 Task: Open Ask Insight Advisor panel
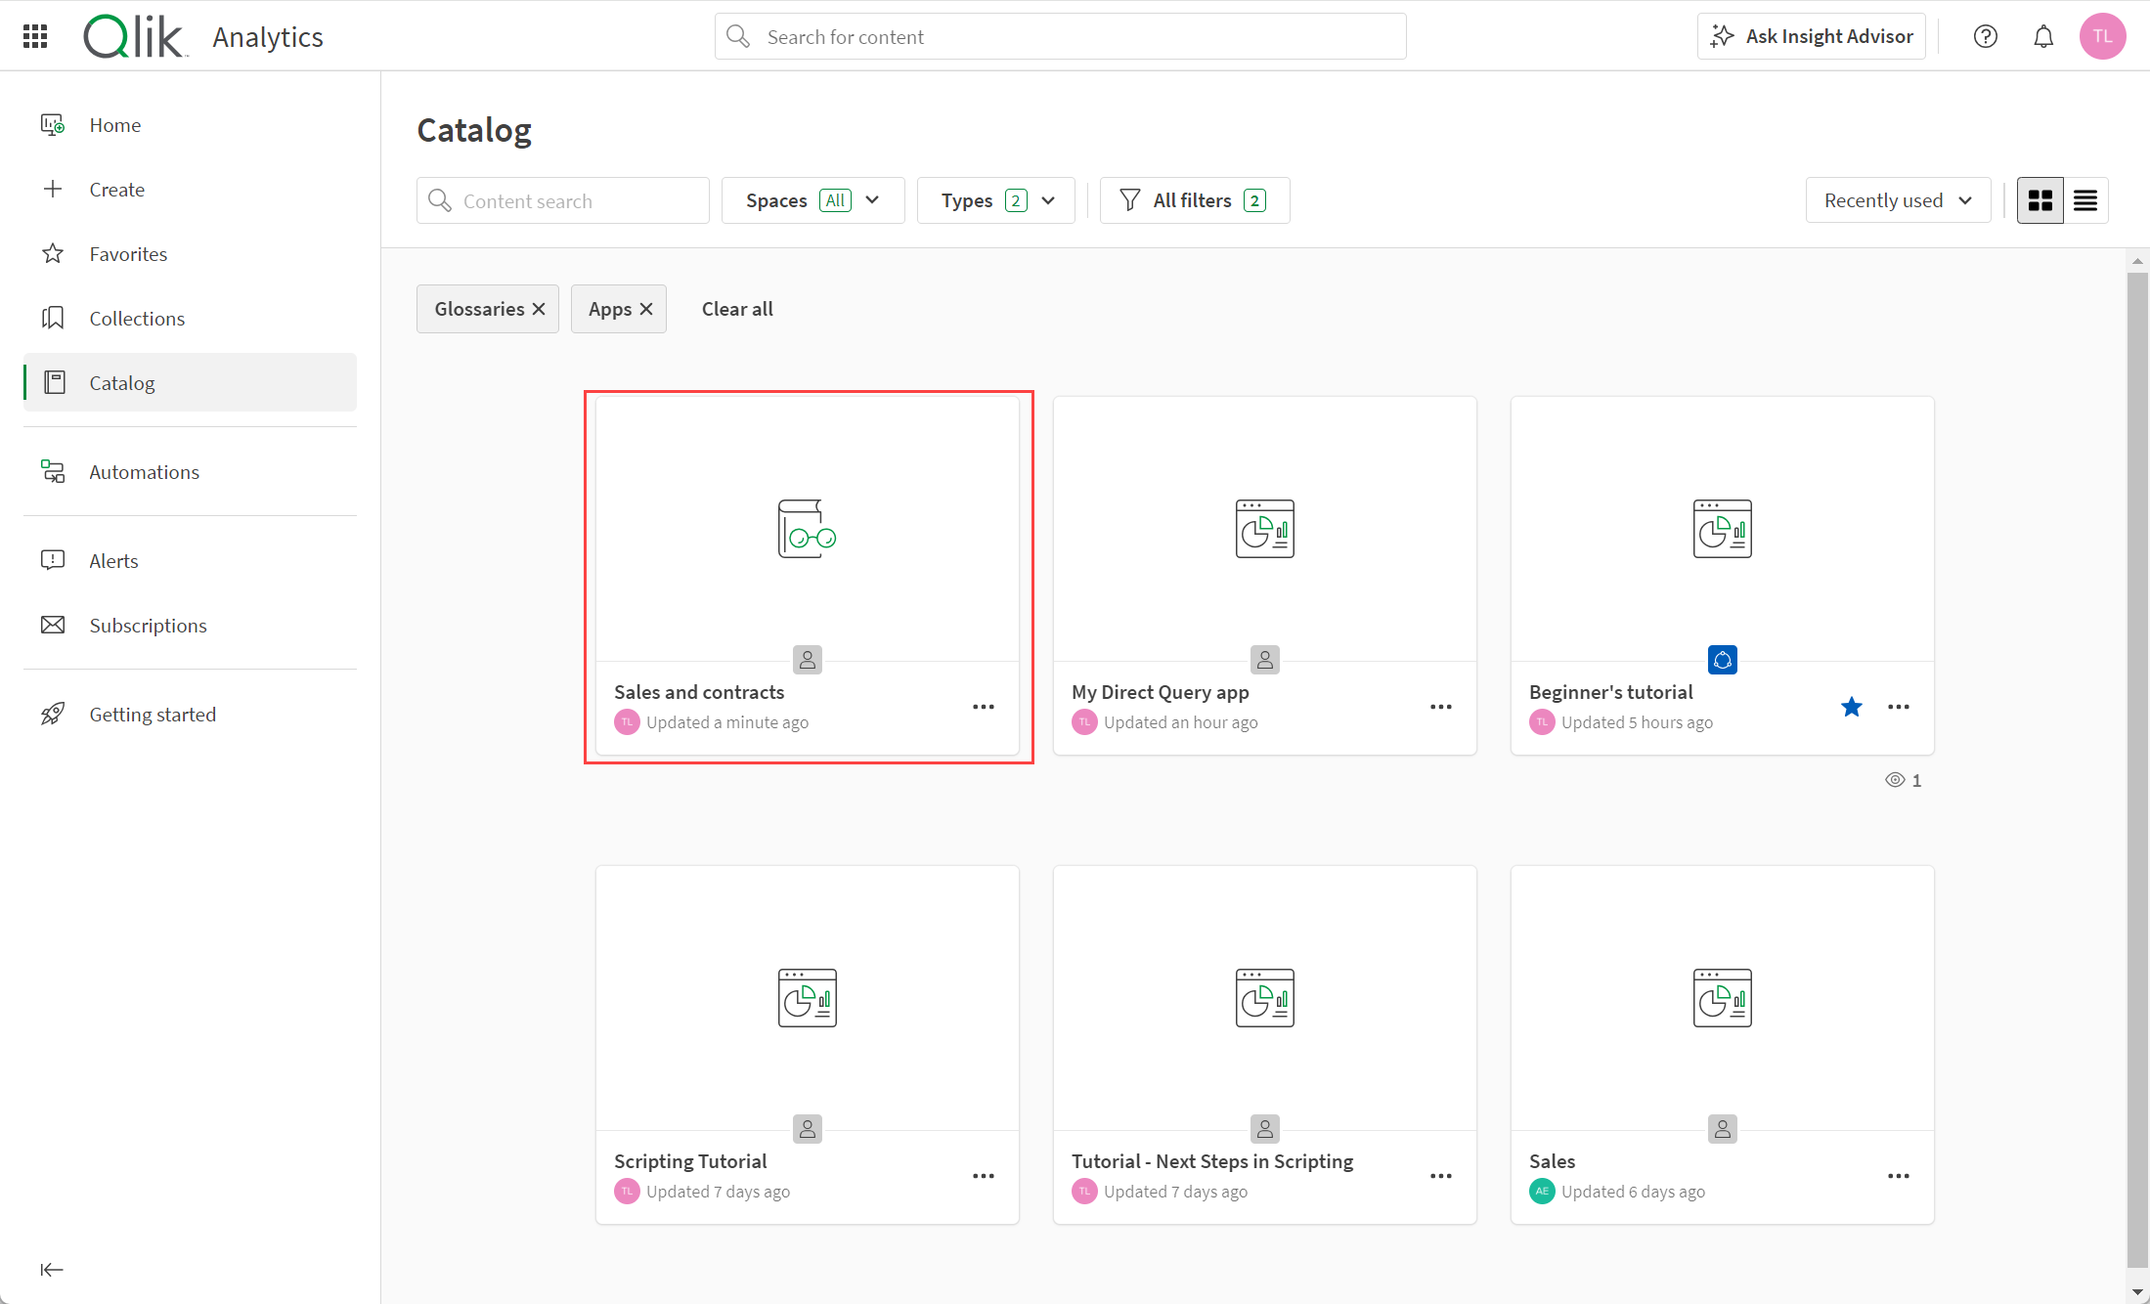[1814, 37]
